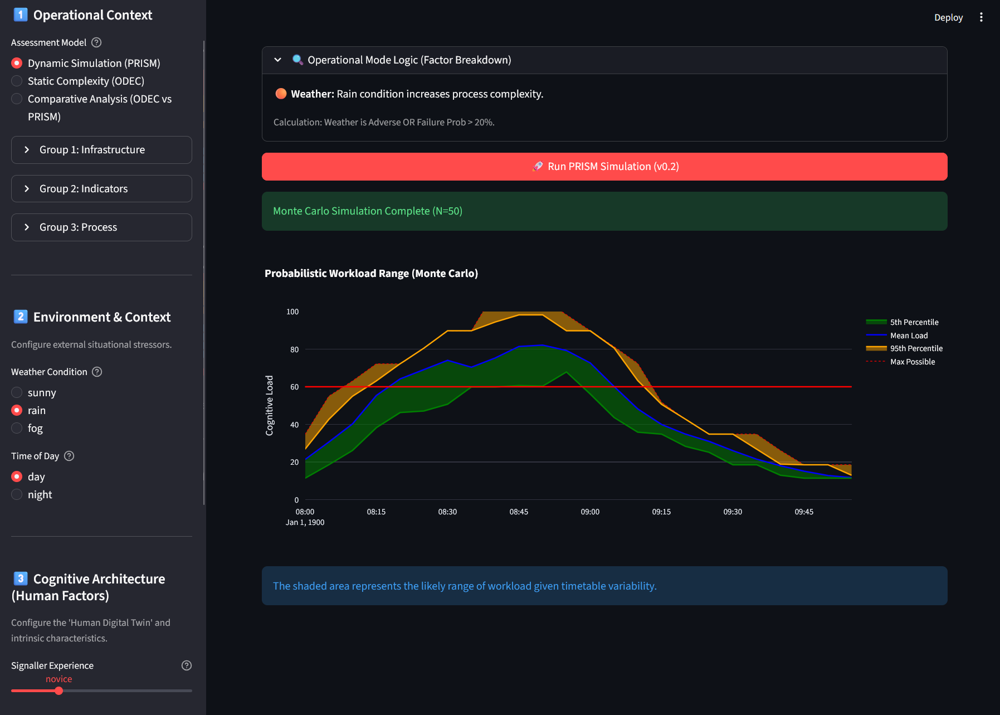The width and height of the screenshot is (1000, 715).
Task: Click Signaller Experience help icon
Action: [x=187, y=665]
